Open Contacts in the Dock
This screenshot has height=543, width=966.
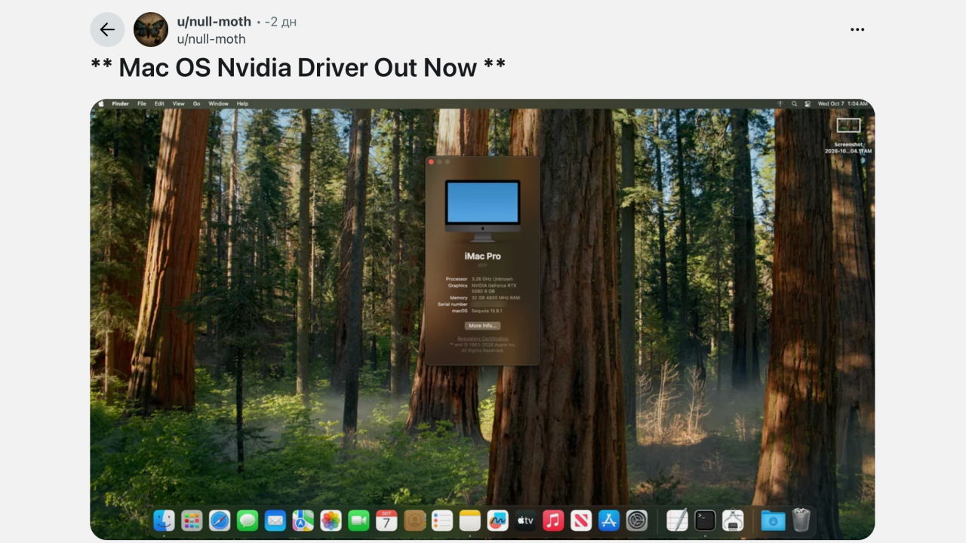pyautogui.click(x=414, y=520)
